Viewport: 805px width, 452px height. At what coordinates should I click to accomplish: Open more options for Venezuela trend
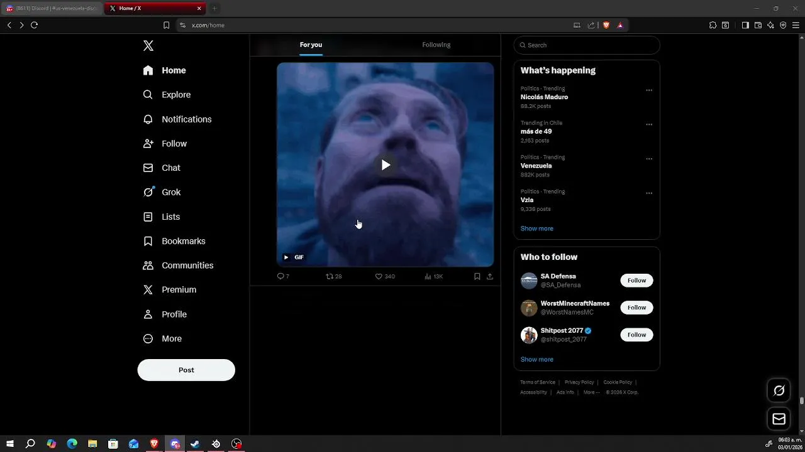coord(649,159)
